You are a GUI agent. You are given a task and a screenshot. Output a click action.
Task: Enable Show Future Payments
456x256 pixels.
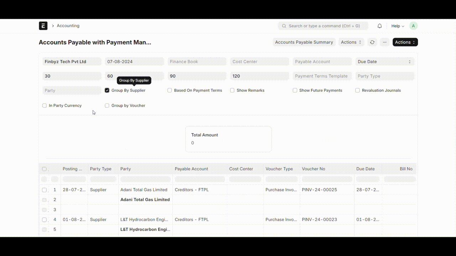pos(295,90)
